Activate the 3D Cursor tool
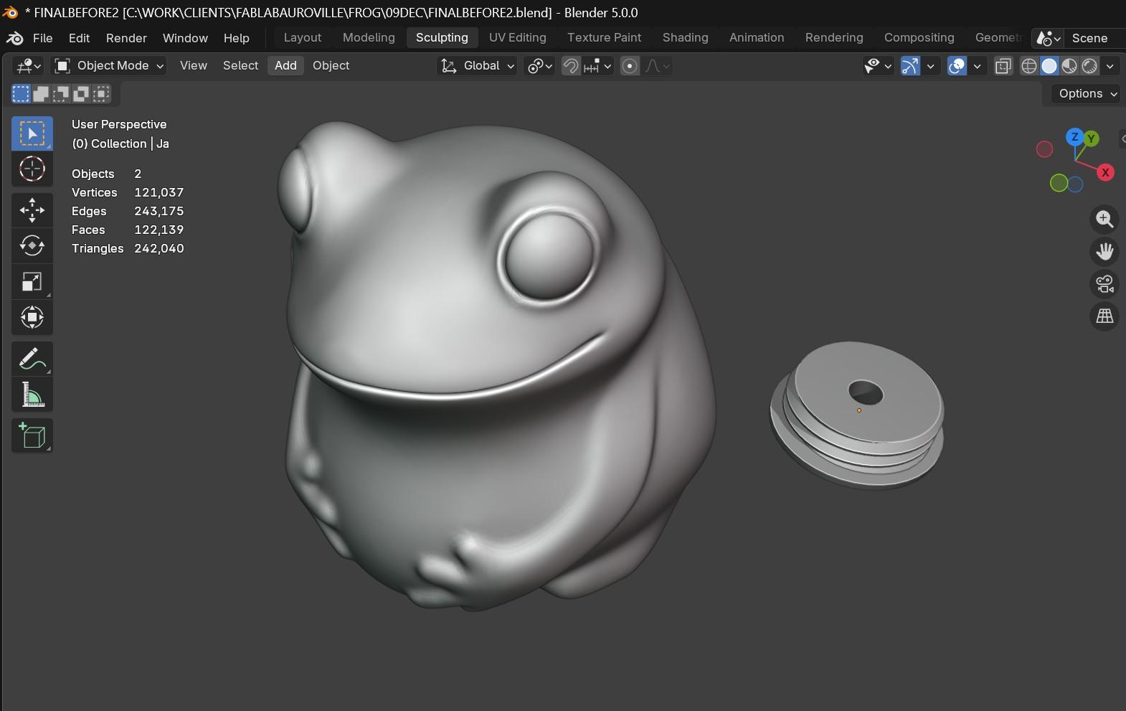1126x711 pixels. click(x=32, y=169)
